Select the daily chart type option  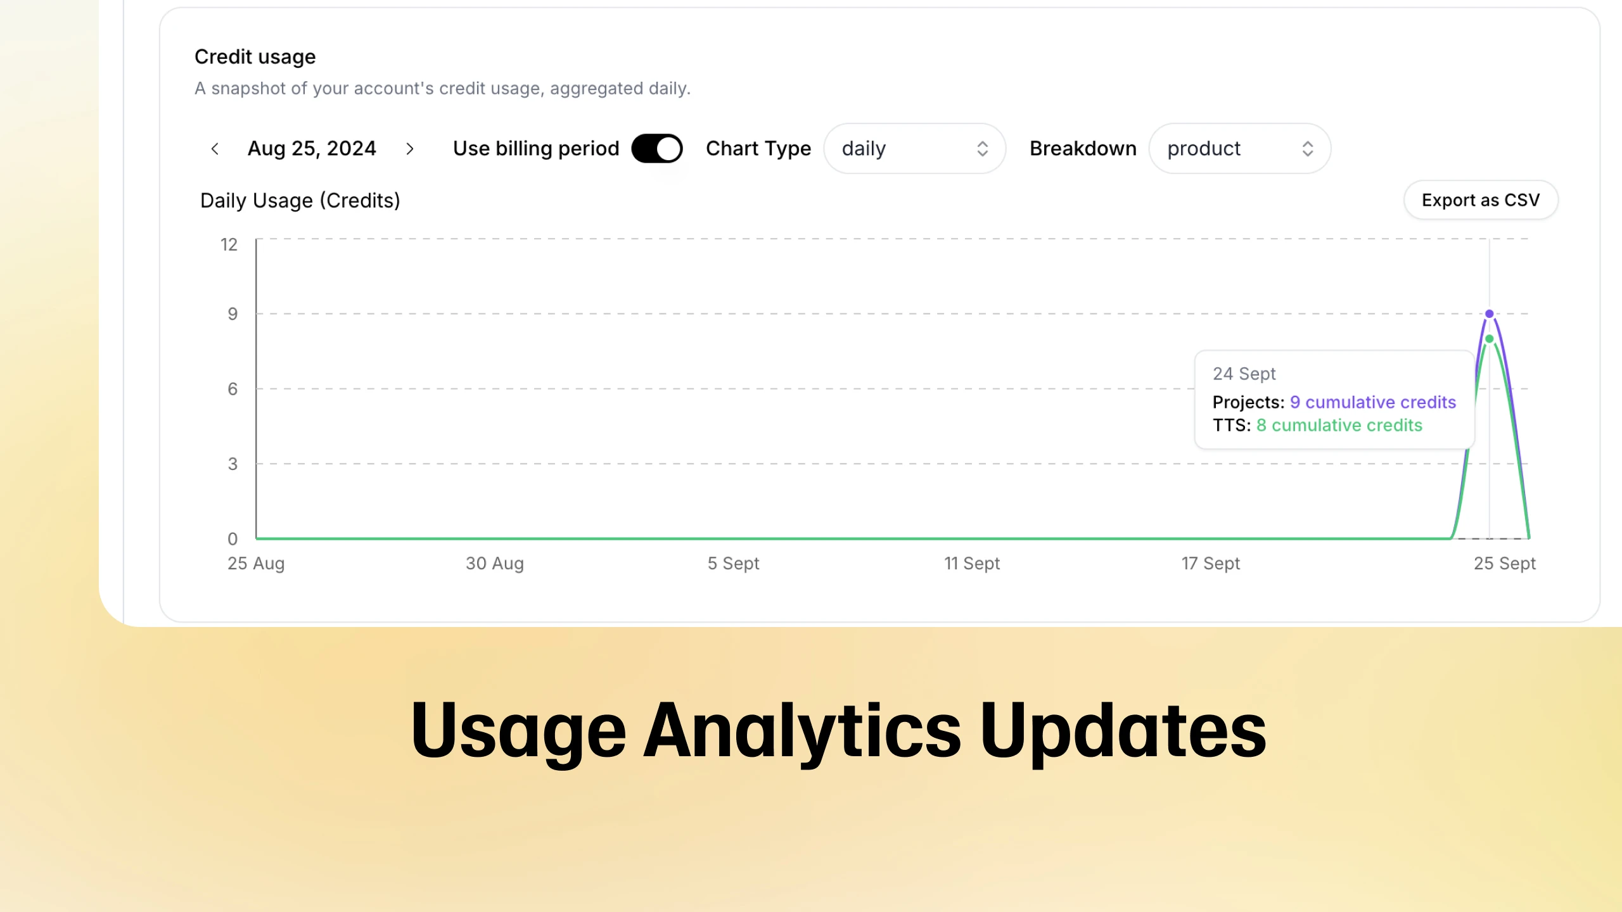tap(912, 148)
